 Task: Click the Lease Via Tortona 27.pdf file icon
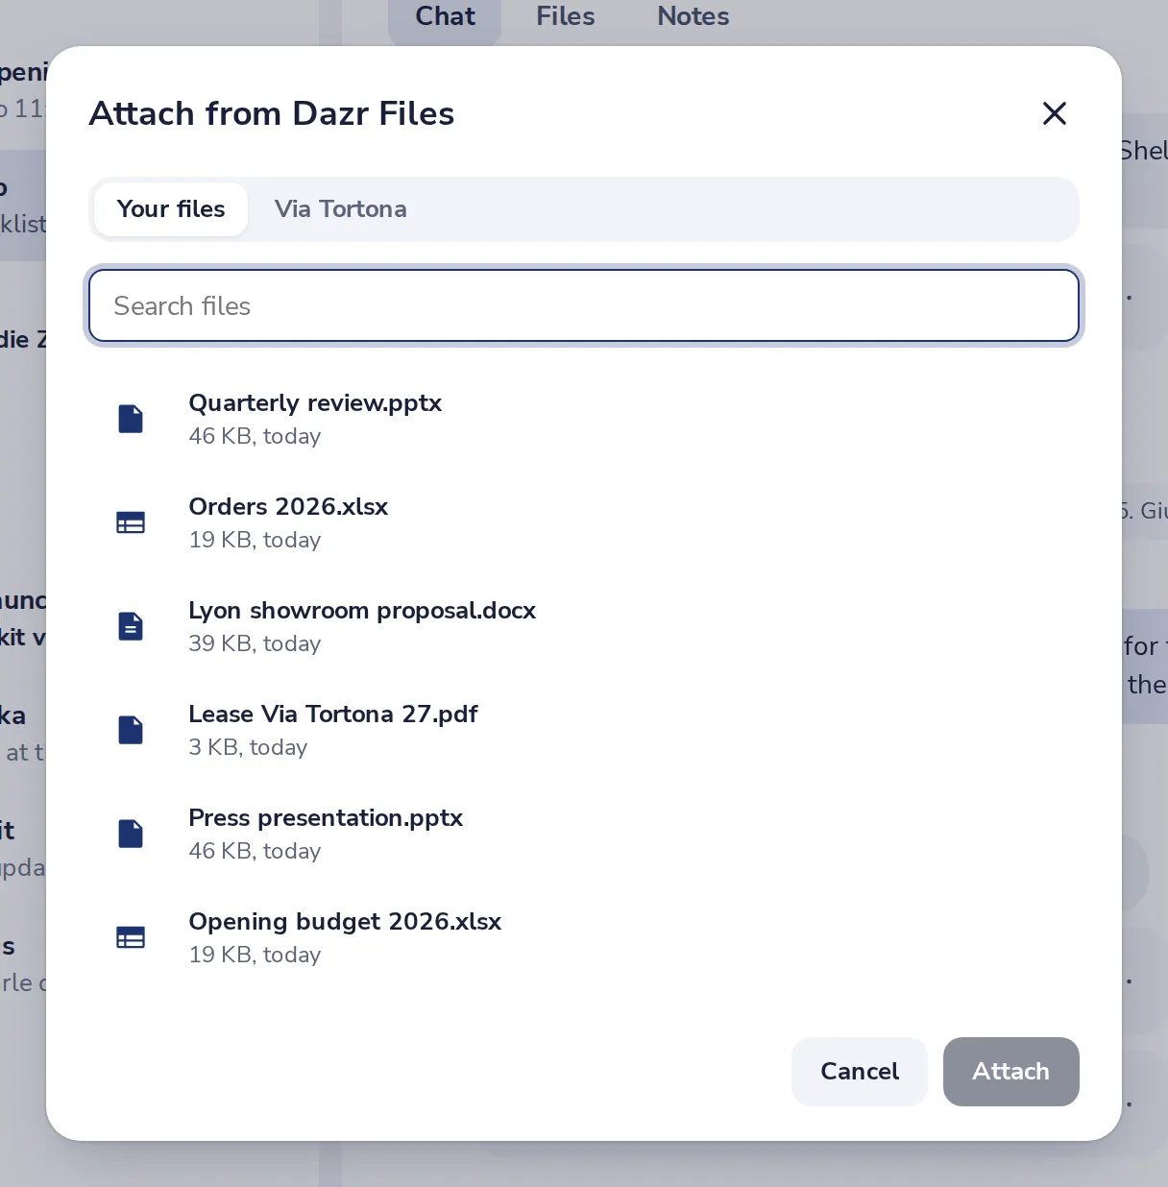tap(131, 730)
